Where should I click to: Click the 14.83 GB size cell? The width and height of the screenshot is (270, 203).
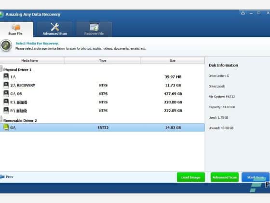(173, 128)
